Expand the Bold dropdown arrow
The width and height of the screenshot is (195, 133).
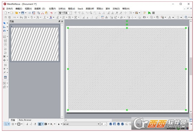49,124
